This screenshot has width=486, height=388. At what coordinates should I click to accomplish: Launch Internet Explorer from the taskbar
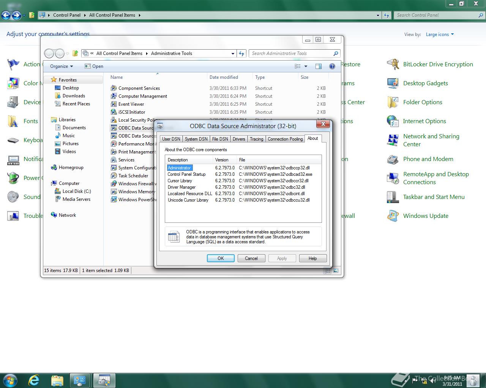click(34, 380)
